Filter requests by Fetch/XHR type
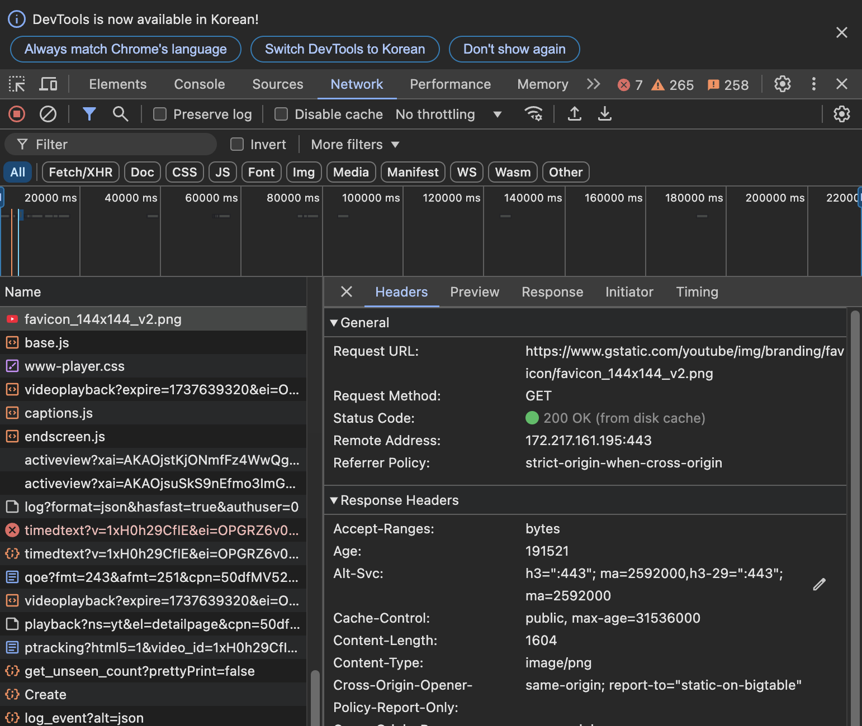 [80, 172]
